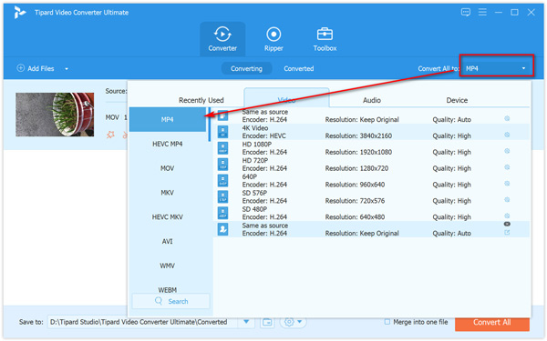Click the SD 576P format icon
Viewport: 547px width, 341px height.
(223, 197)
